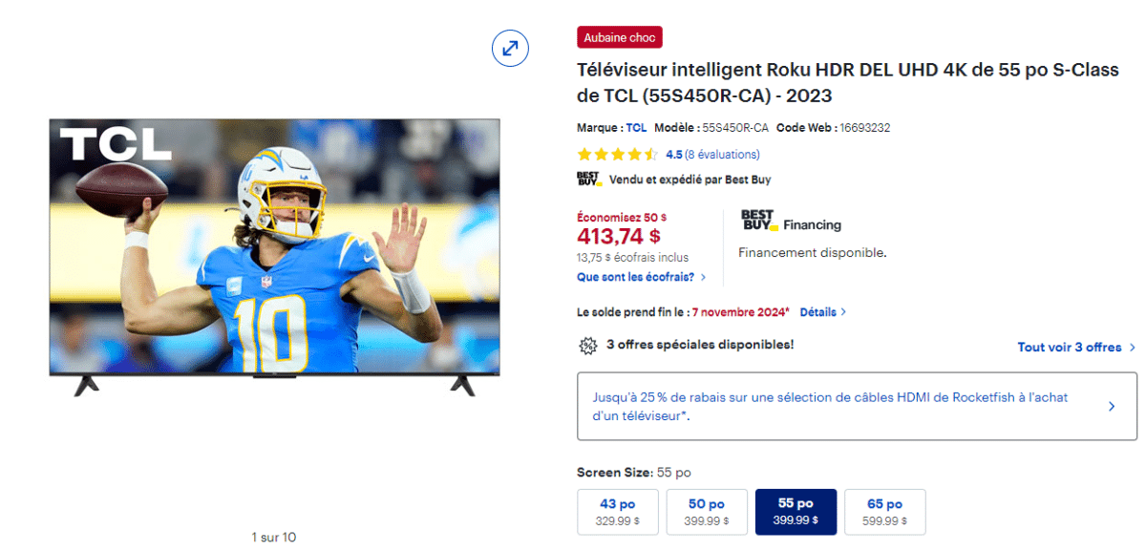
Task: Open the TCL brand link
Action: click(x=636, y=127)
